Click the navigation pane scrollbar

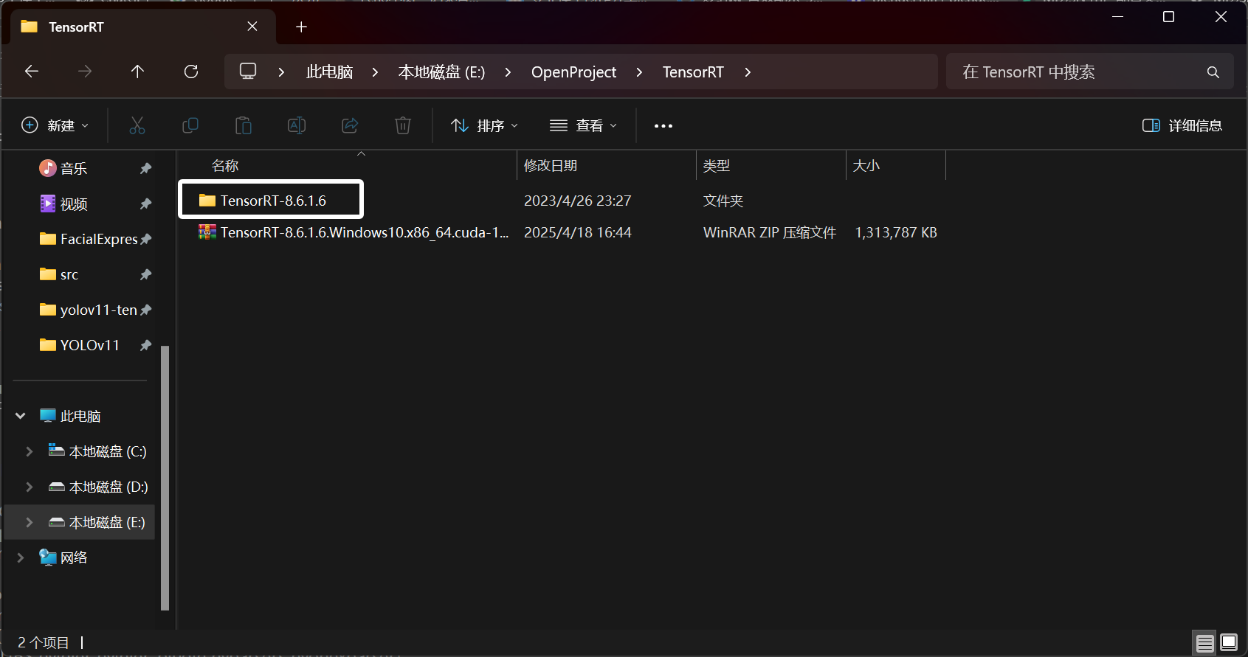tap(165, 478)
